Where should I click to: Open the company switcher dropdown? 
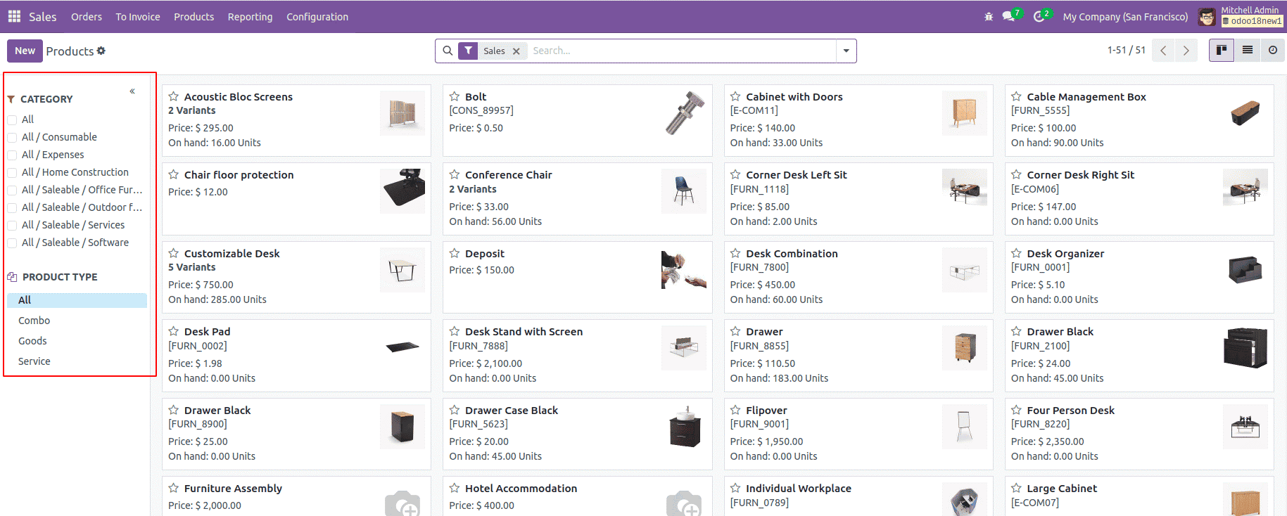click(x=1125, y=17)
